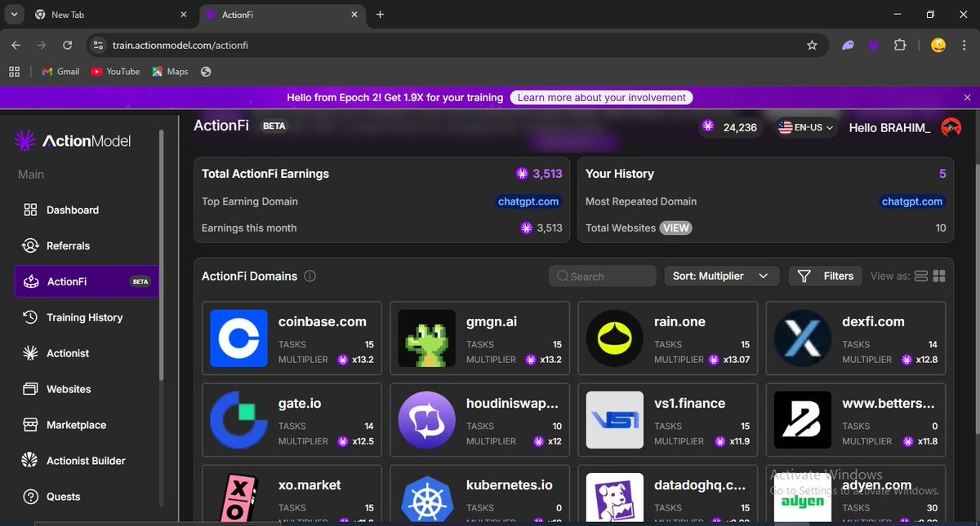The height and width of the screenshot is (526, 980).
Task: Open the Sort: Multiplier dropdown
Action: point(721,276)
